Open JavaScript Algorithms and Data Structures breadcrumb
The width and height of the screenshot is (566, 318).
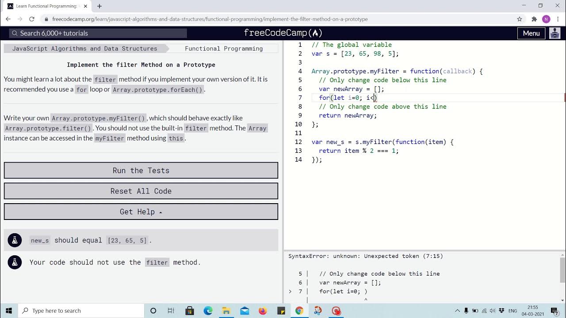point(84,49)
